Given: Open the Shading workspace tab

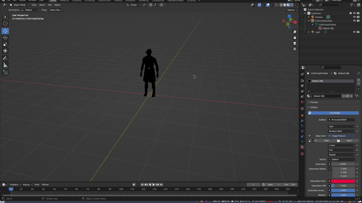Looking at the screenshot, I should point(118,1).
